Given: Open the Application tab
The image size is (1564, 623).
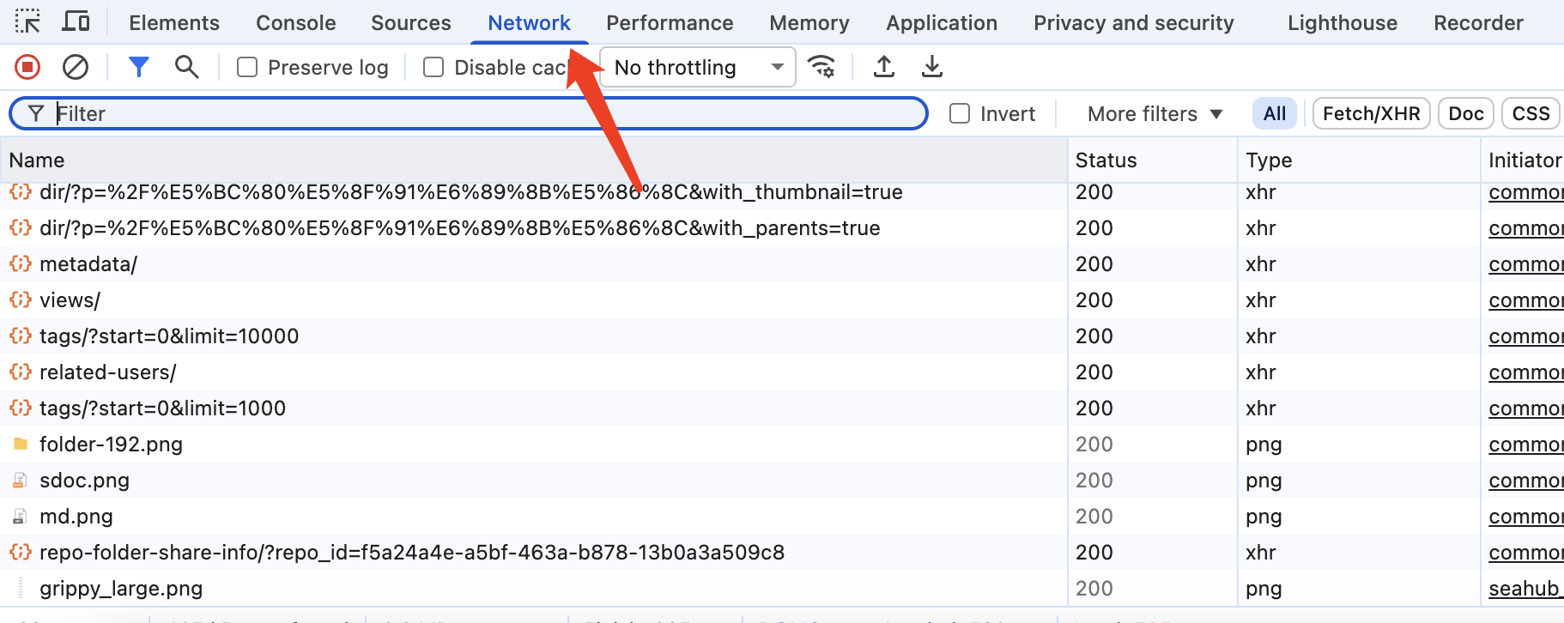Looking at the screenshot, I should click(941, 23).
